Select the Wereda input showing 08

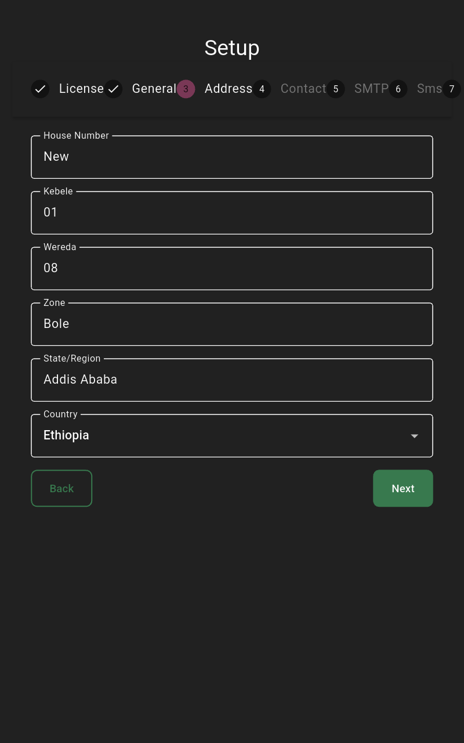point(232,268)
